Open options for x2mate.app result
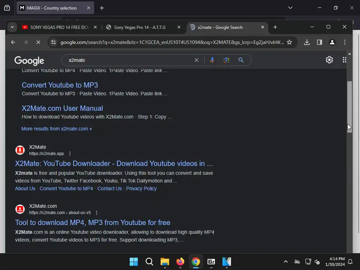Screen dimensions: 360x270 [70, 154]
